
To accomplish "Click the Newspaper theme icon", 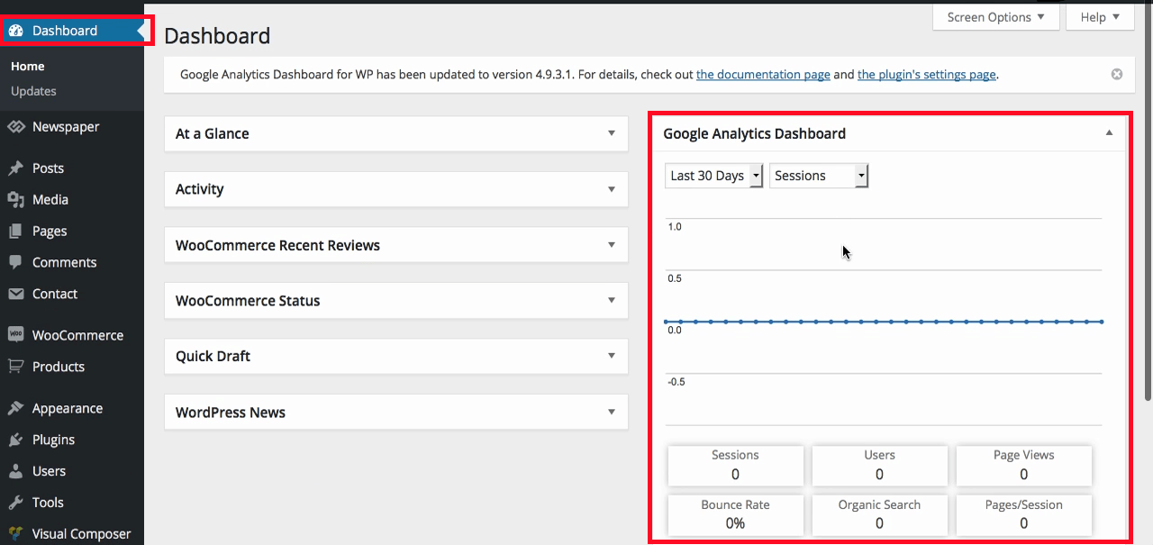I will click(15, 127).
